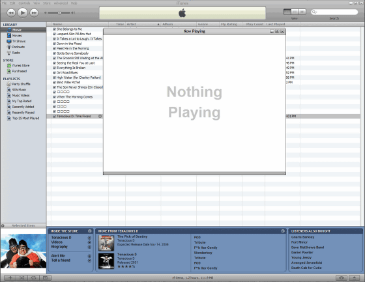Toggle the shuffle button in the bottom bar

pyautogui.click(x=22, y=277)
